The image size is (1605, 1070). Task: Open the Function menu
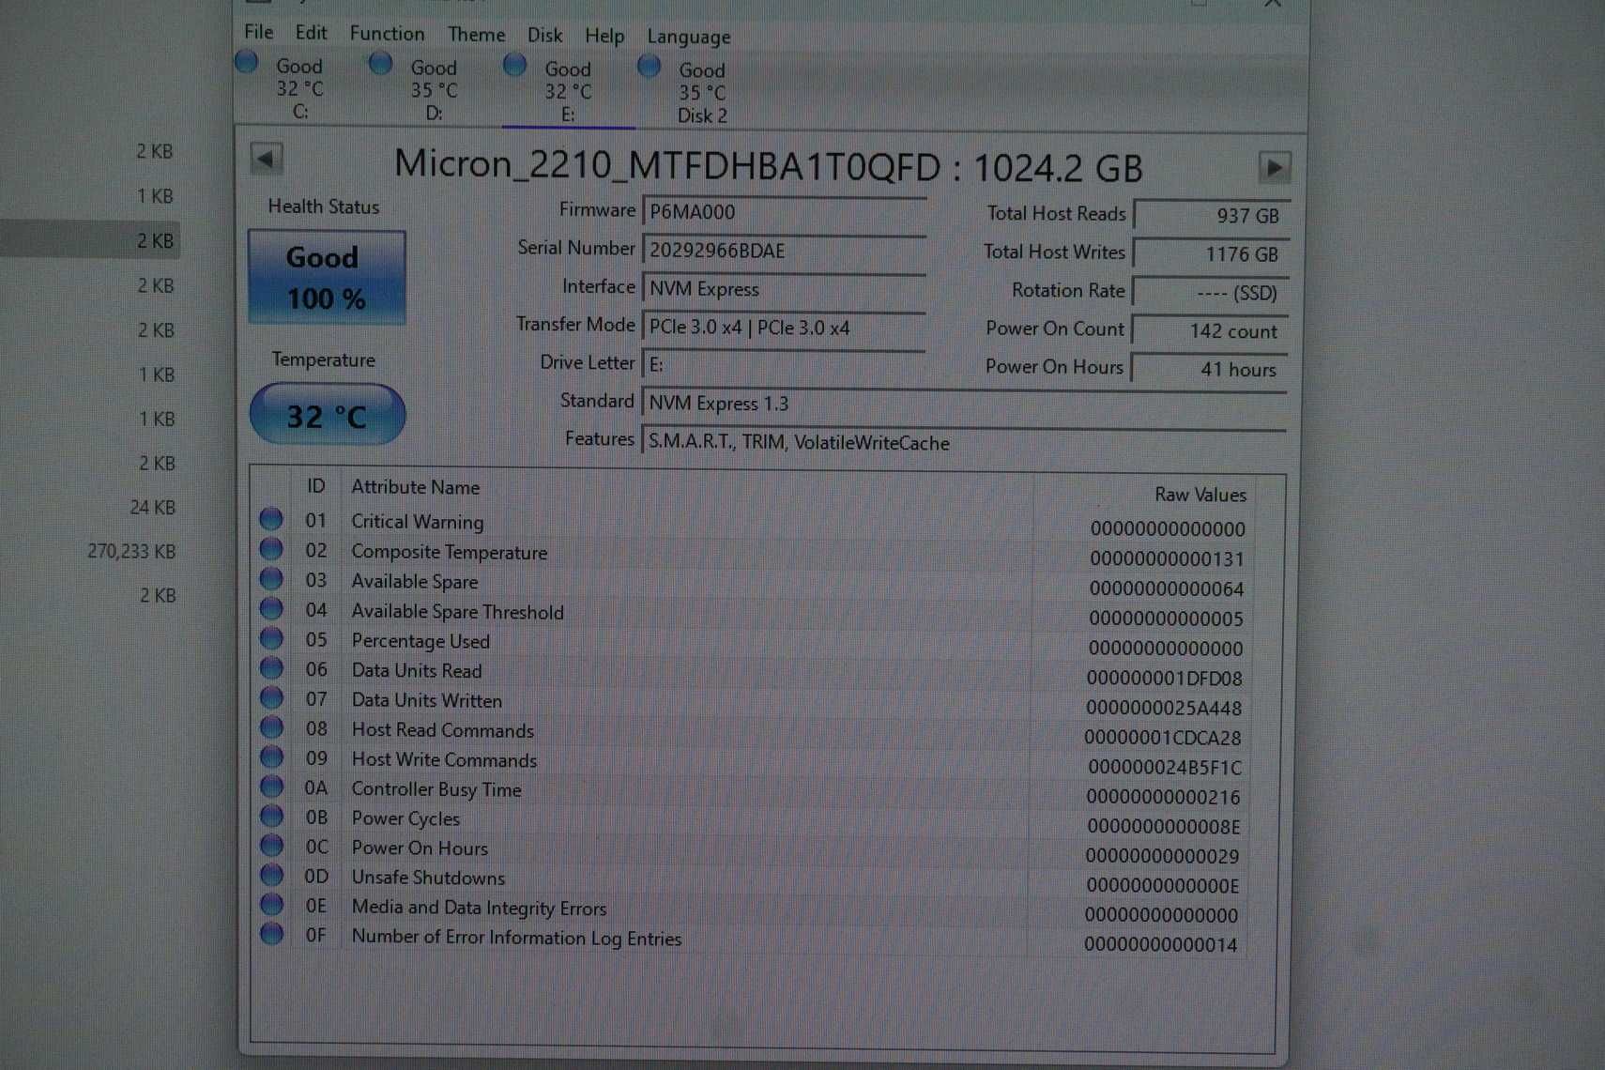(387, 34)
